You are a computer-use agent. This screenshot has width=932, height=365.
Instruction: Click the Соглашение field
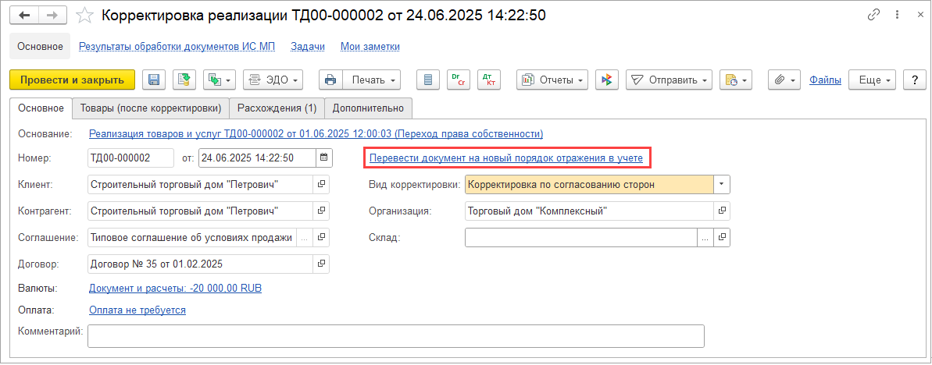[192, 237]
